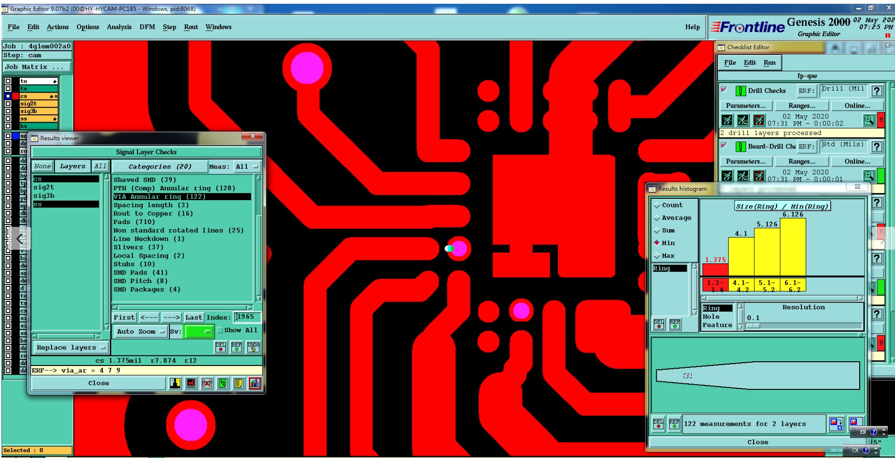
Task: Open the histogram icon in Results viewer
Action: [255, 383]
